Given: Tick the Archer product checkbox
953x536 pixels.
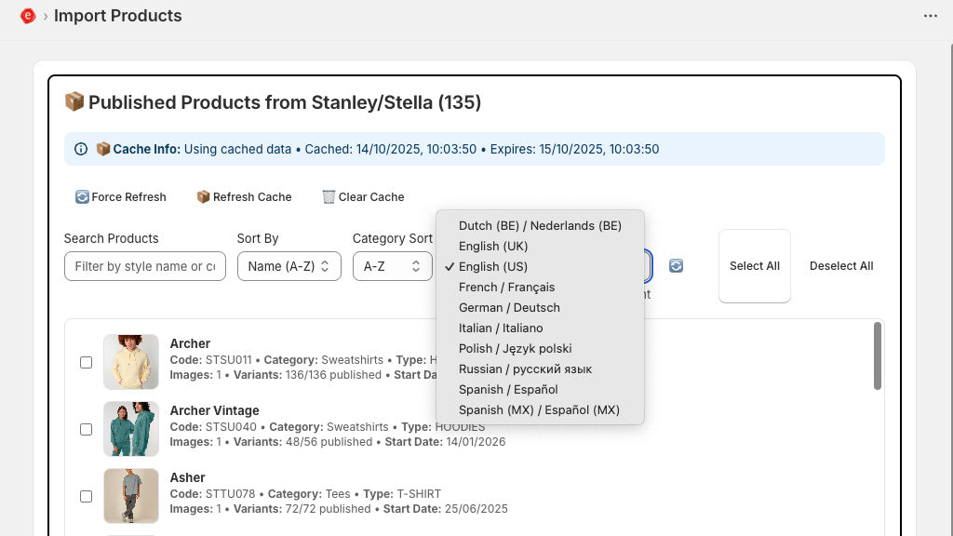Looking at the screenshot, I should (87, 362).
